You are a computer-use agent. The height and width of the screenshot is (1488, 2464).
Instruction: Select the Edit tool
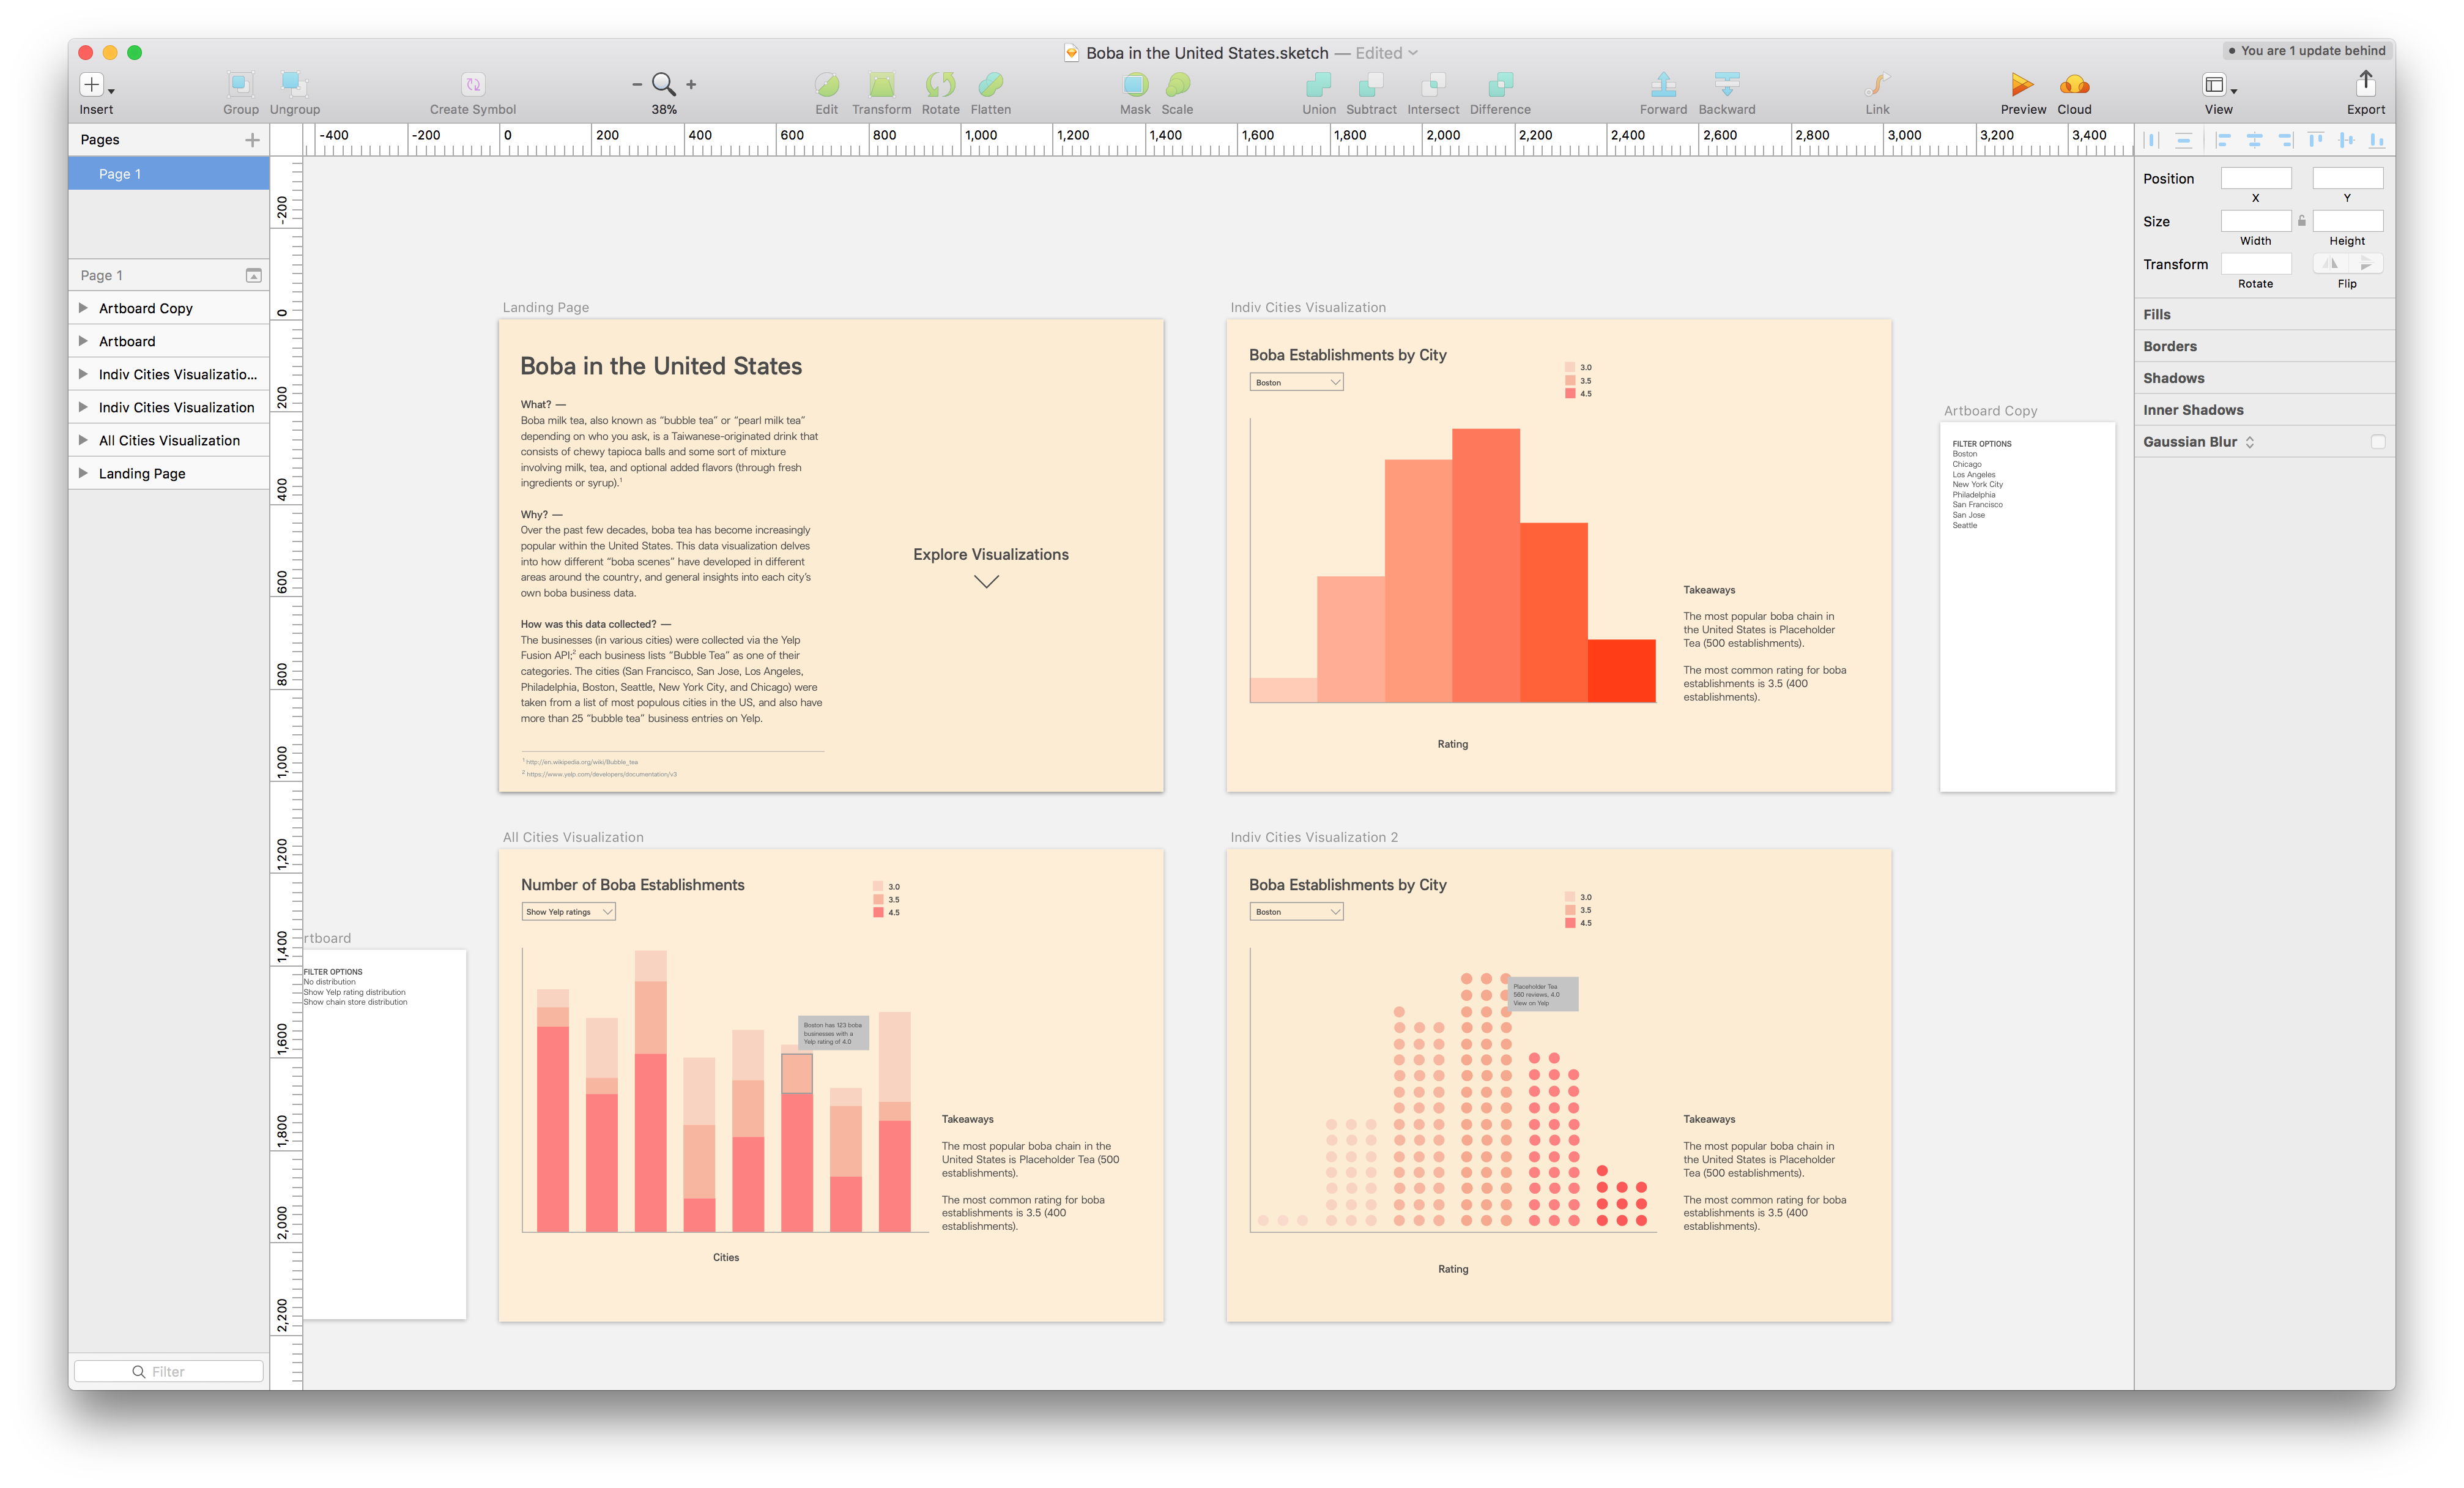pyautogui.click(x=826, y=84)
